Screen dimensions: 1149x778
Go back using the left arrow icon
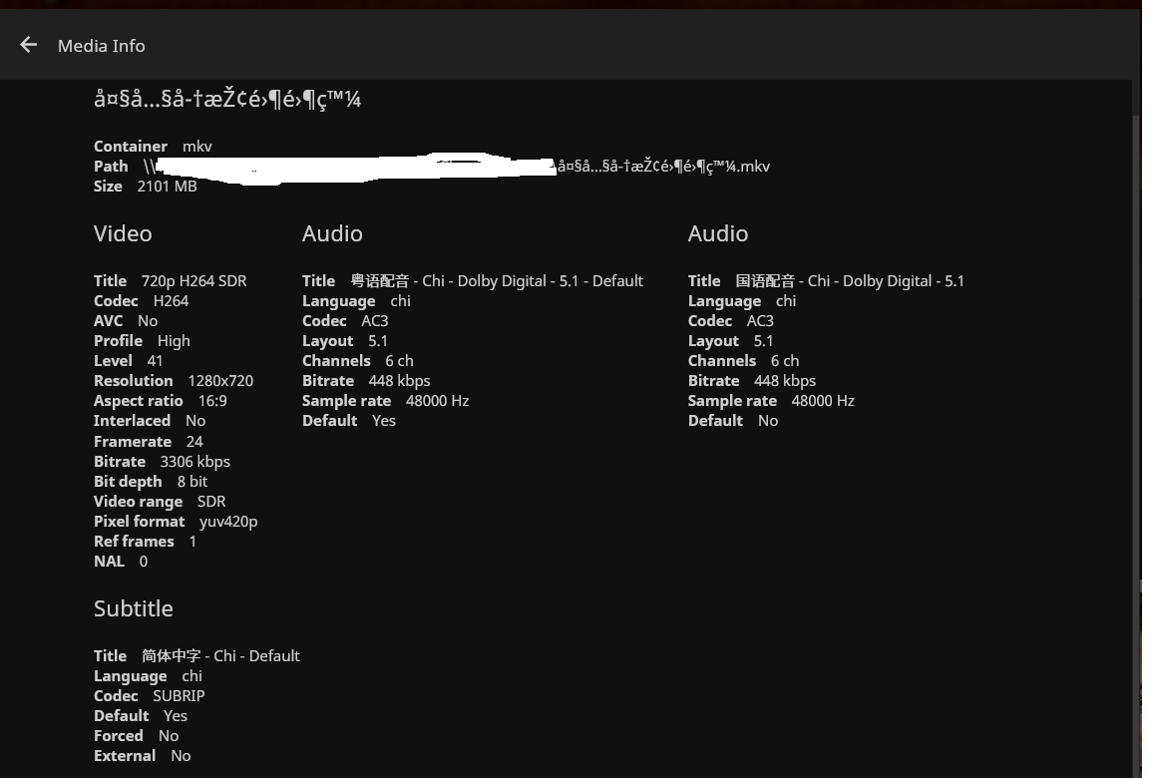29,46
